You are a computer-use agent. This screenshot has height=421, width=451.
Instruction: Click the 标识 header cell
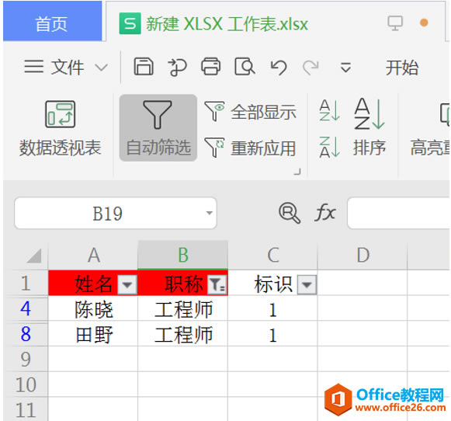tap(273, 283)
